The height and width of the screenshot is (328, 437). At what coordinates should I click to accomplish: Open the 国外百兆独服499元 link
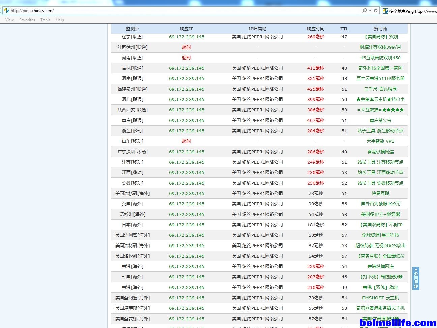pos(380,204)
